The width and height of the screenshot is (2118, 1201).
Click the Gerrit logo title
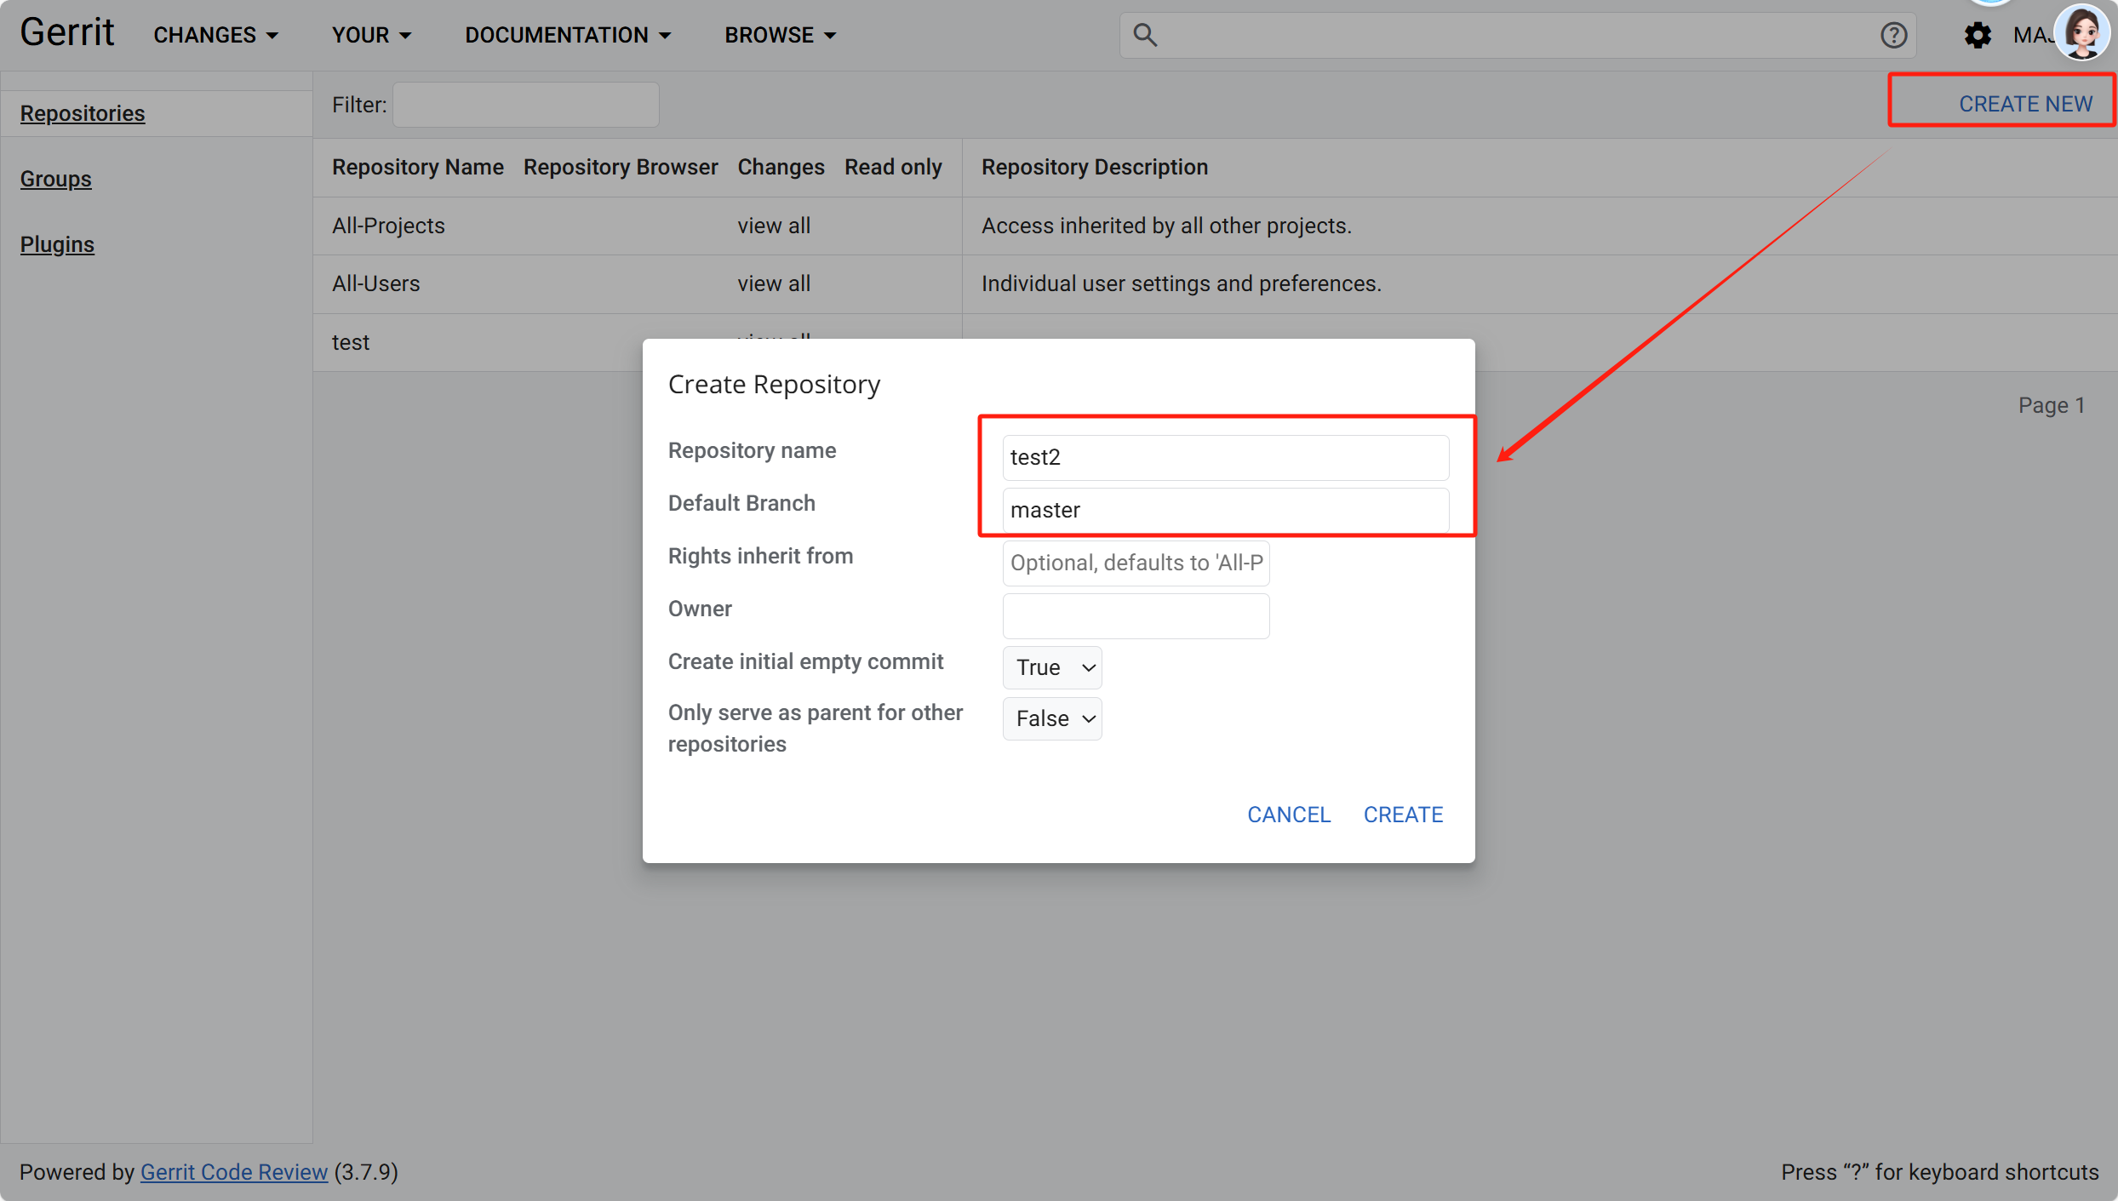(x=66, y=32)
